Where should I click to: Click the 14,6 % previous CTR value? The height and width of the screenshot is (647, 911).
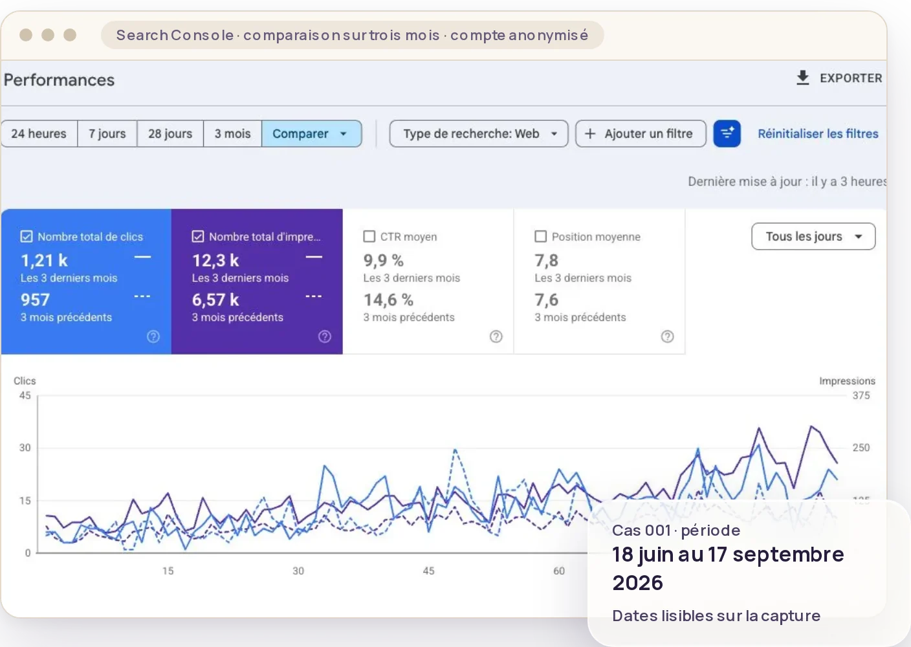388,300
